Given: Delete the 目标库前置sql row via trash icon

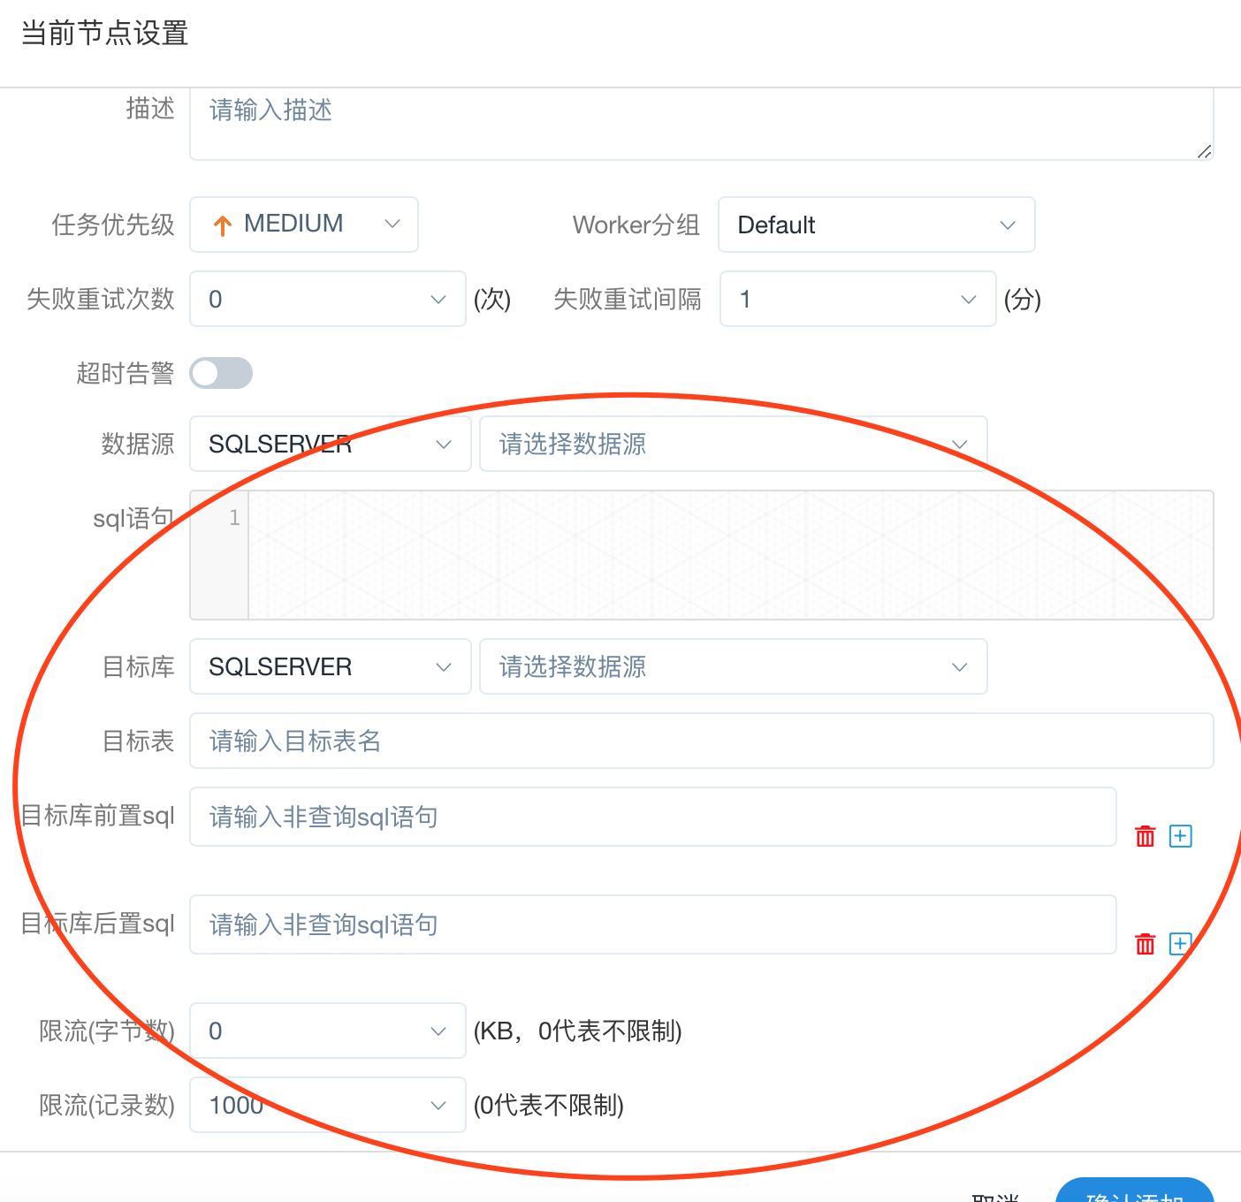Looking at the screenshot, I should (x=1145, y=836).
